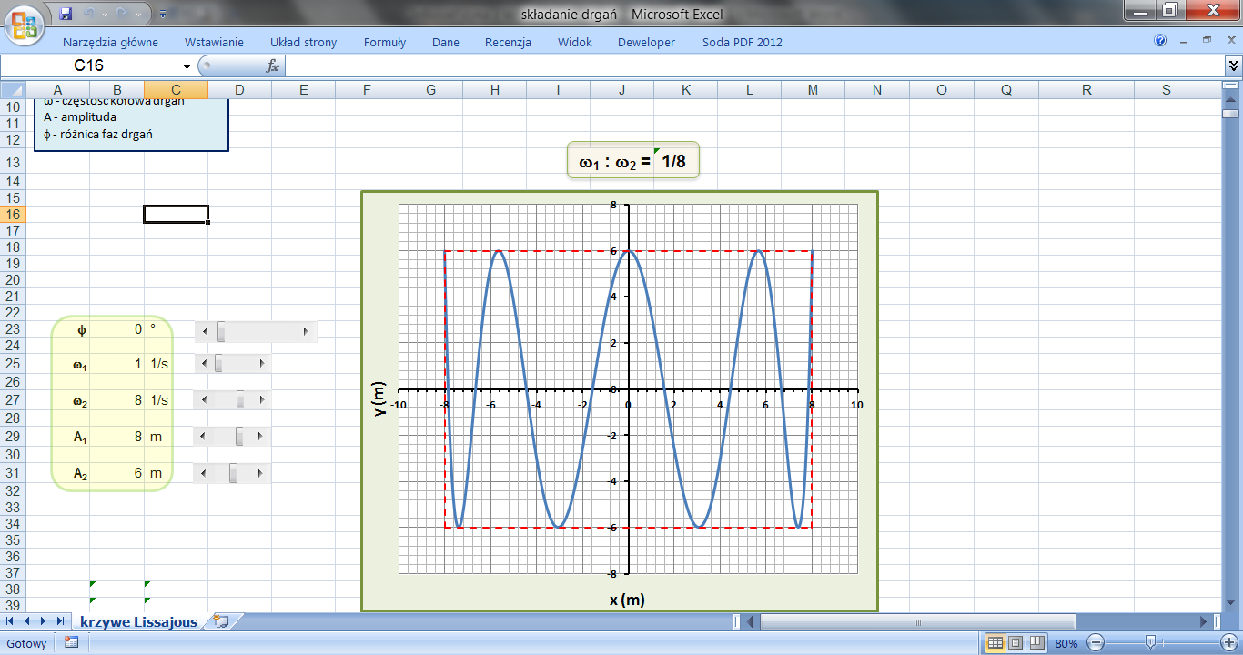Click the macro recording status icon

click(71, 642)
